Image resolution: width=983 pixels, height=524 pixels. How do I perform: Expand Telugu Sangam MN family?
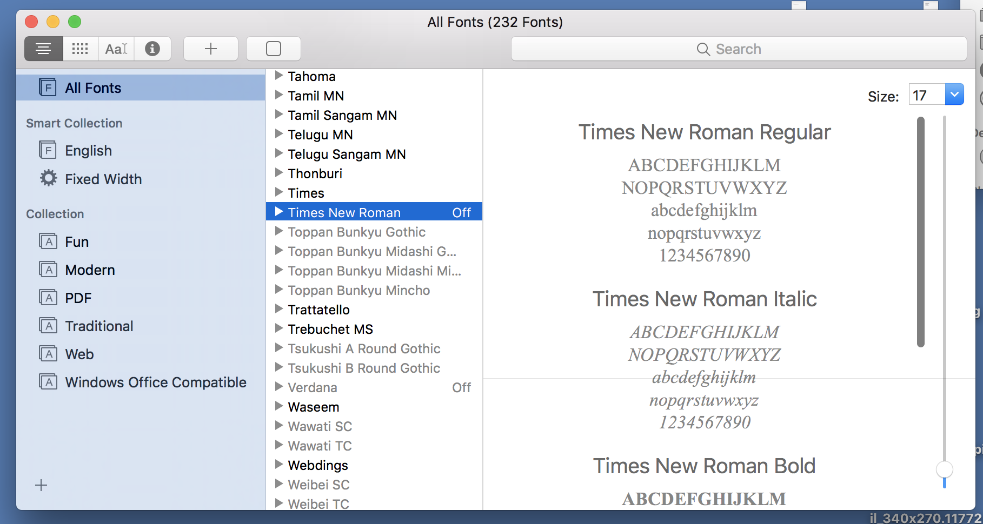[279, 153]
